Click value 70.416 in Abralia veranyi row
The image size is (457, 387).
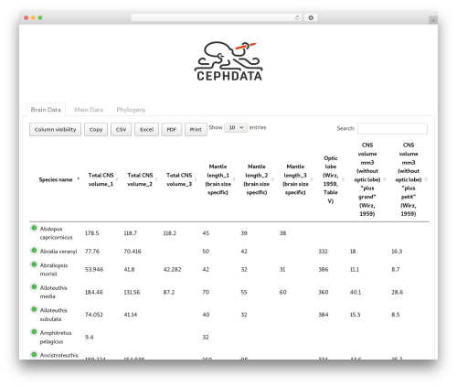133,252
